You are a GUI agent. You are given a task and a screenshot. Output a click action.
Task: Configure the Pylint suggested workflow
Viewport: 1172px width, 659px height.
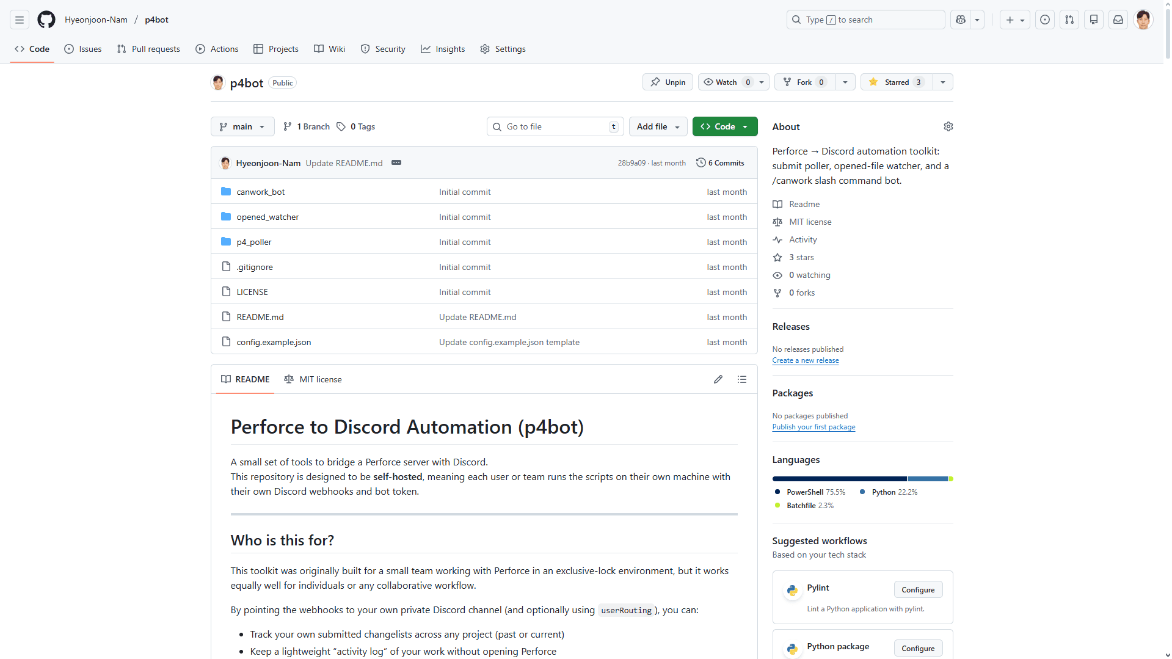(918, 589)
